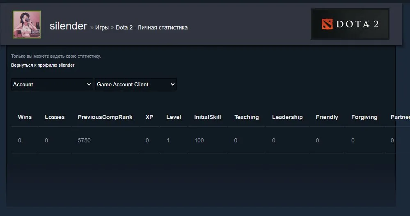Expand the Game Account Client dropdown

[136, 84]
